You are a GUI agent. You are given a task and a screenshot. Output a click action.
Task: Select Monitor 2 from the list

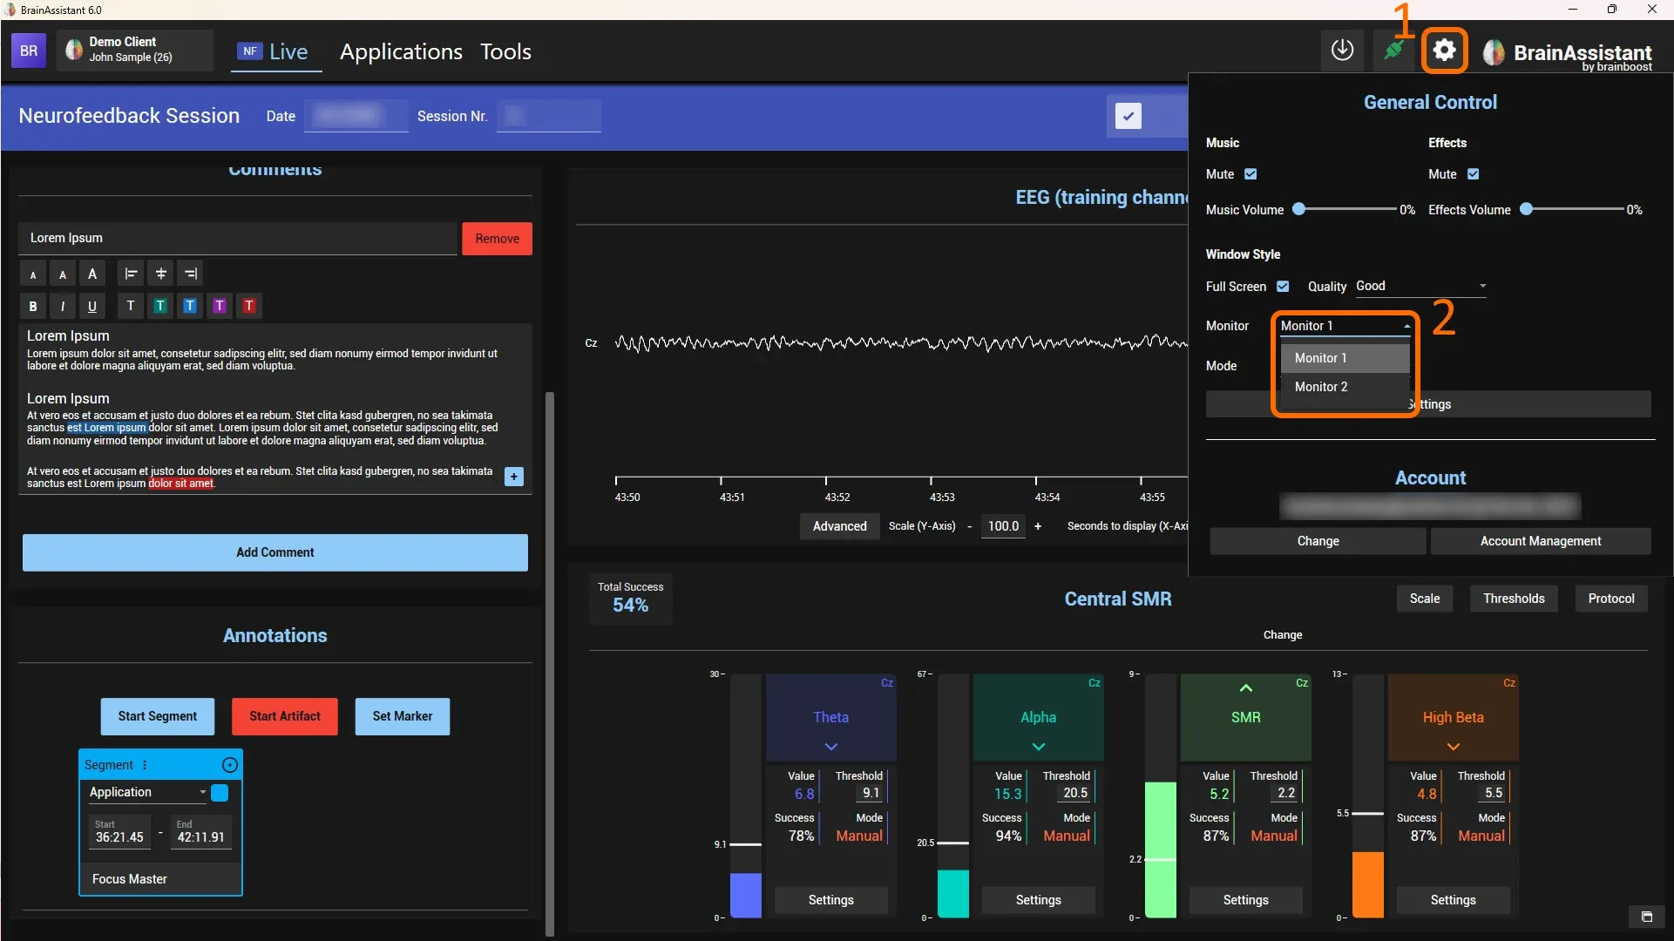(1345, 387)
